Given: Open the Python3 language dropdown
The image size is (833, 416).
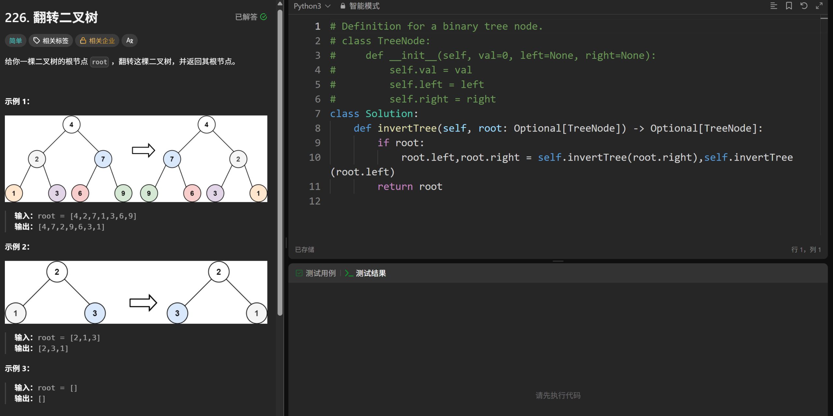Looking at the screenshot, I should [x=312, y=6].
